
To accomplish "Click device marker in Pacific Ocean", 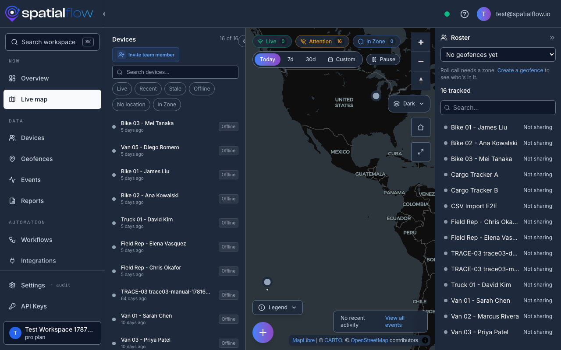I will (267, 282).
